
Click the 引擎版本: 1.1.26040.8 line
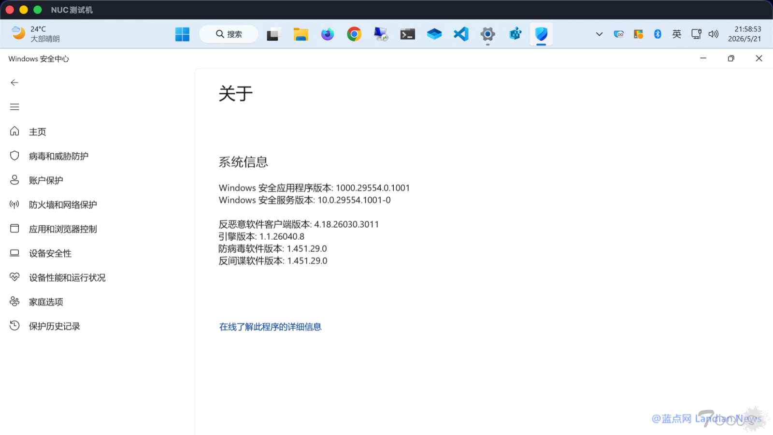tap(261, 236)
